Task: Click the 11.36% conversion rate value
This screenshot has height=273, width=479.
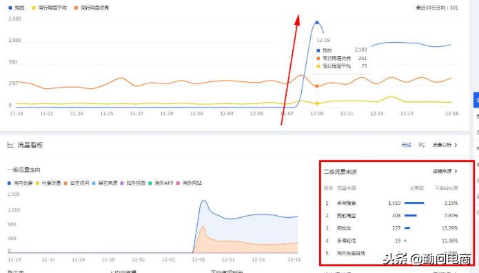Action: [449, 241]
